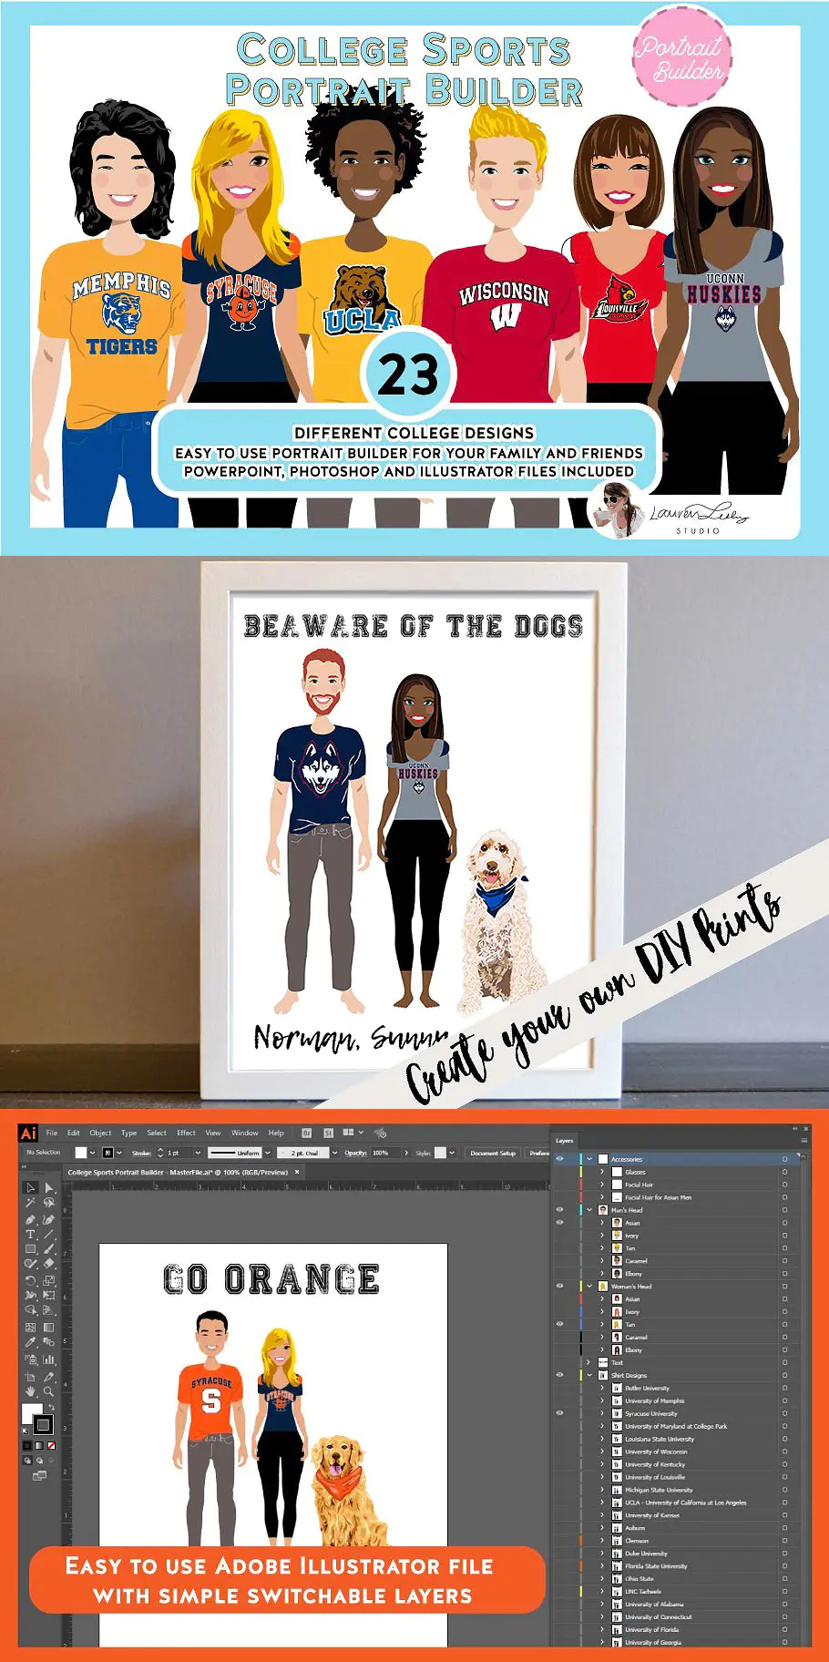Image resolution: width=829 pixels, height=1662 pixels.
Task: Open the Layers panel options menu
Action: [x=803, y=1140]
